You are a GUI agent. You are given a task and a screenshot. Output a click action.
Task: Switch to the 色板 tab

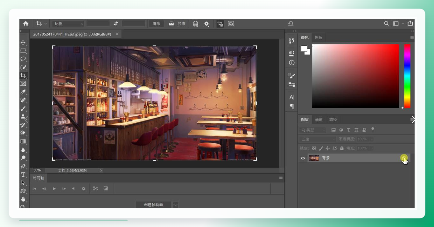pos(318,37)
